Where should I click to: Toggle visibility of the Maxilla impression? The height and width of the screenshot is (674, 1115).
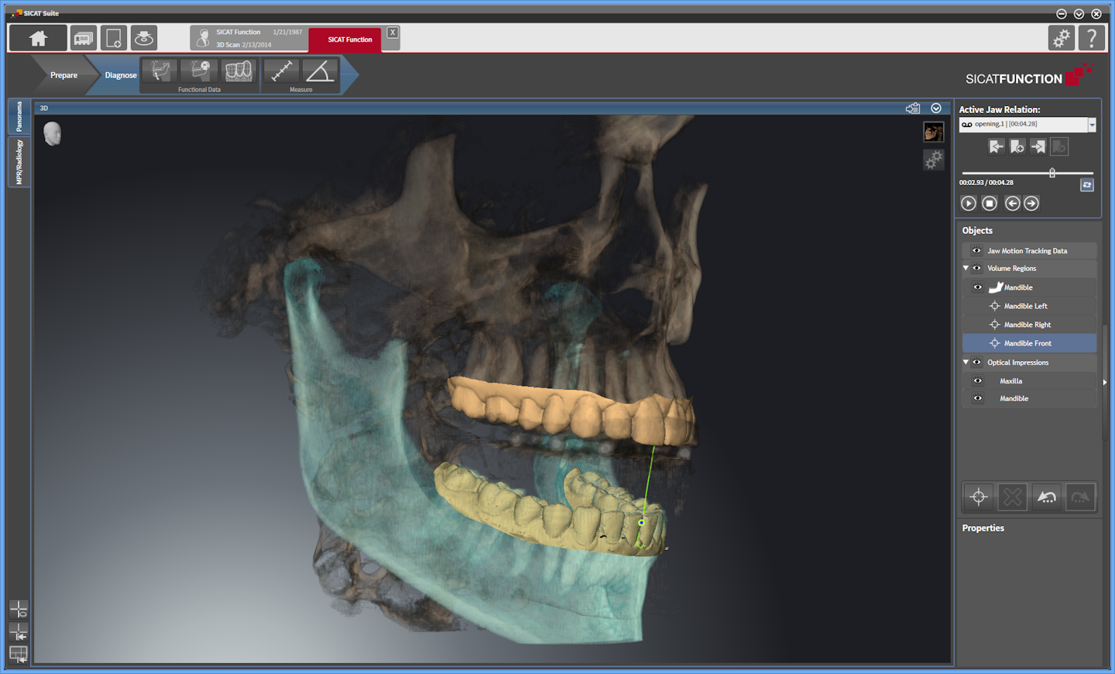[978, 381]
